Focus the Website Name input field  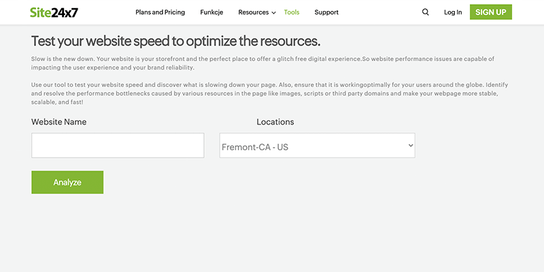click(118, 146)
